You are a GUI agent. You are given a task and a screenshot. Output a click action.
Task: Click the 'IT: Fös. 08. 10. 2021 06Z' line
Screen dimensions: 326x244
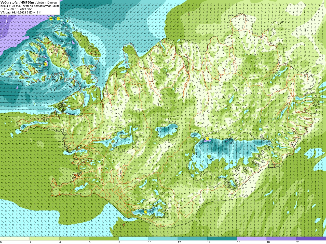pos(16,9)
